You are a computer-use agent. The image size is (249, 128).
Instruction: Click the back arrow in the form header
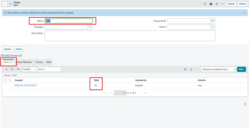point(5,4)
